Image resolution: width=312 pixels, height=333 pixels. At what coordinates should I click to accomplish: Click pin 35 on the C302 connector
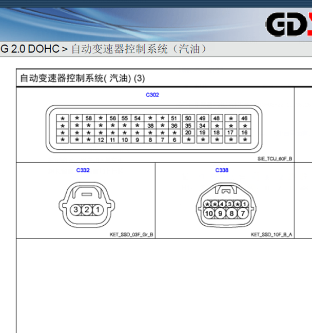pyautogui.click(x=188, y=126)
